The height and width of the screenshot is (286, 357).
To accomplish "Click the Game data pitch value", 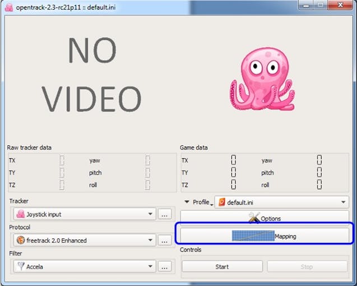I will (x=319, y=172).
